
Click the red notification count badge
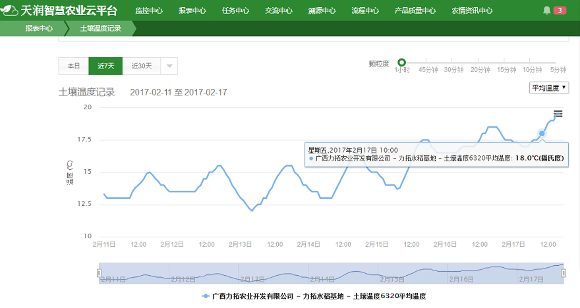pos(560,11)
